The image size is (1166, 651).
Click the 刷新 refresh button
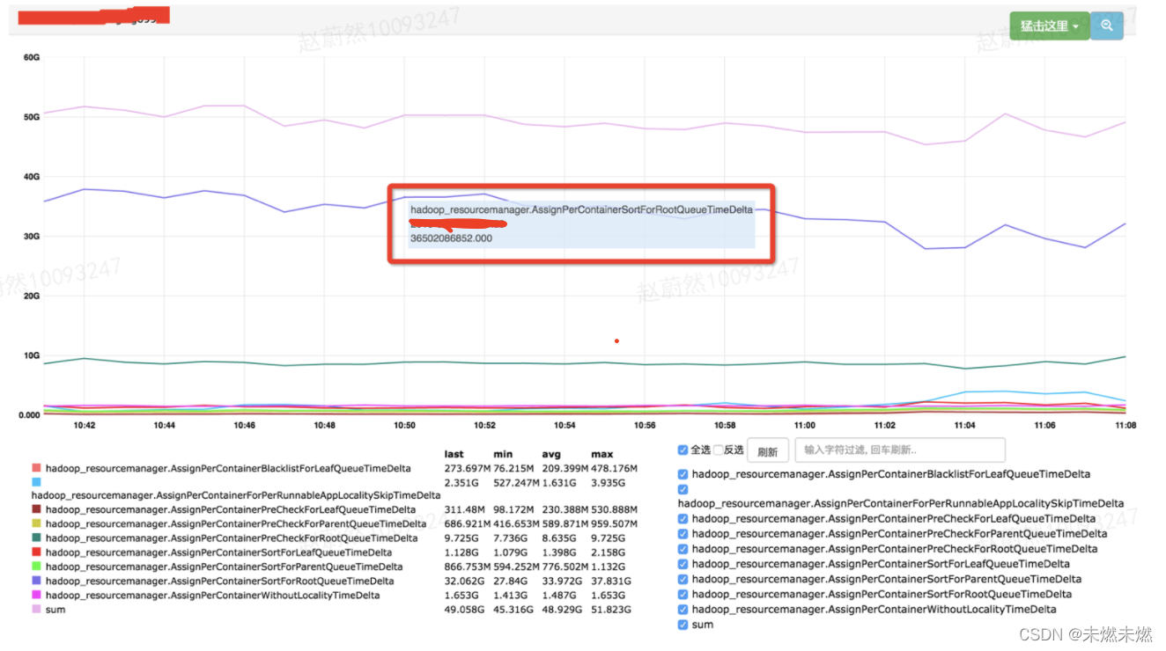pos(767,451)
